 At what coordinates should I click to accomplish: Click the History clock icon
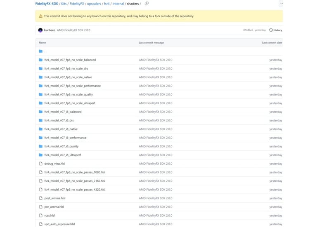pyautogui.click(x=271, y=30)
